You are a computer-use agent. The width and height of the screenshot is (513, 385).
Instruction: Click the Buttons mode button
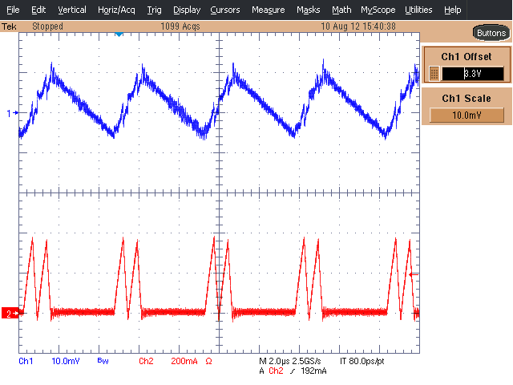tap(491, 33)
